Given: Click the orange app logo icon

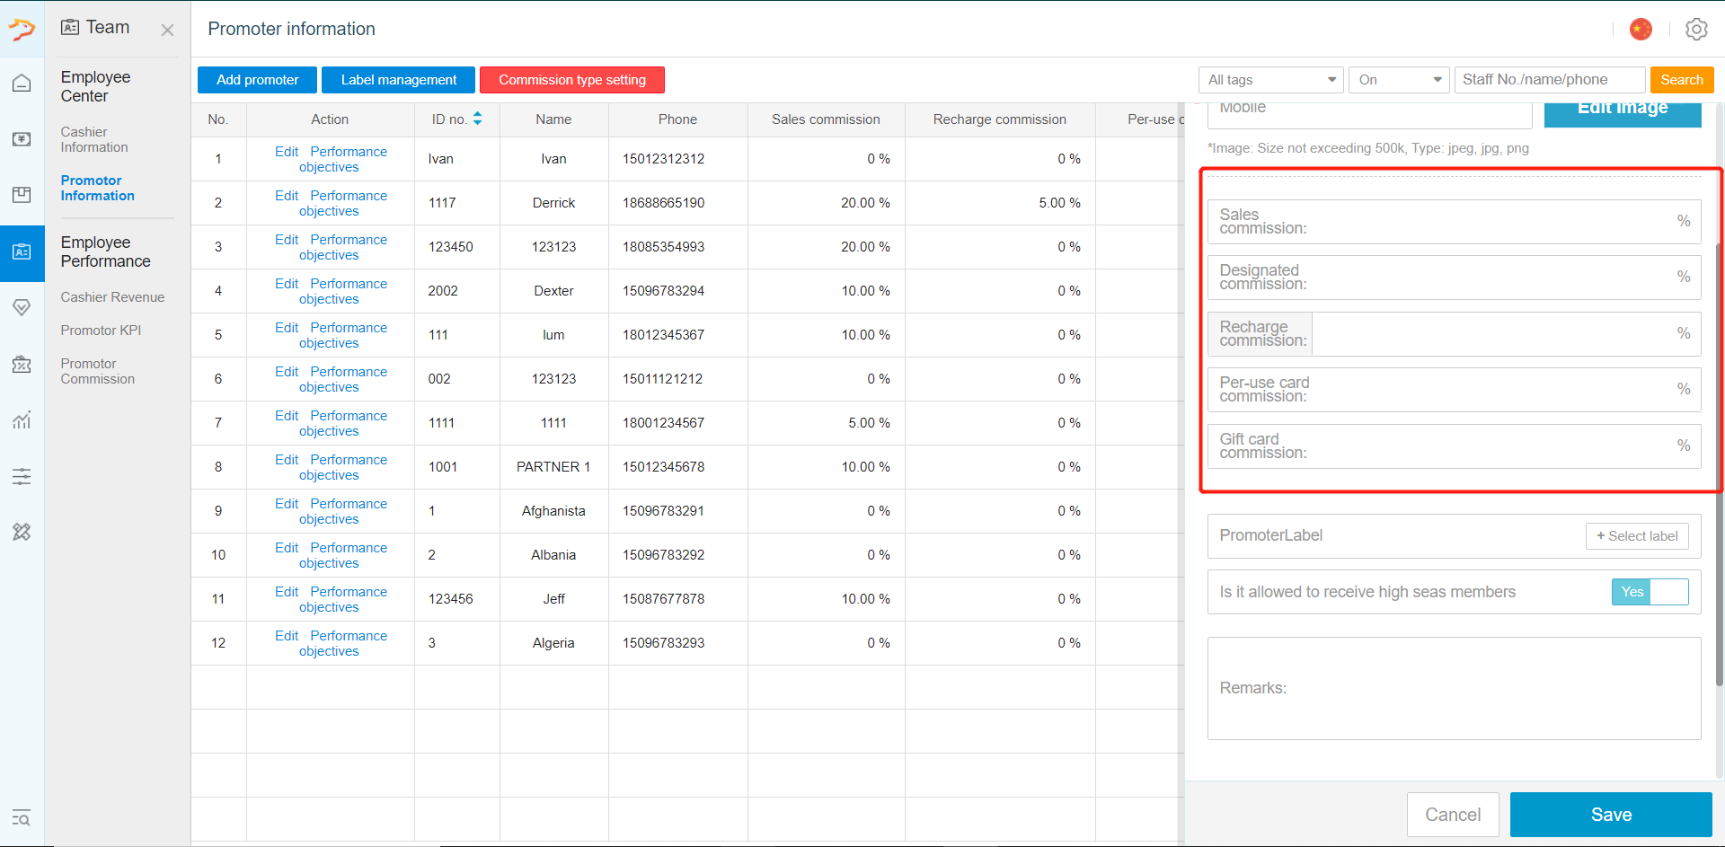Looking at the screenshot, I should pos(22,30).
